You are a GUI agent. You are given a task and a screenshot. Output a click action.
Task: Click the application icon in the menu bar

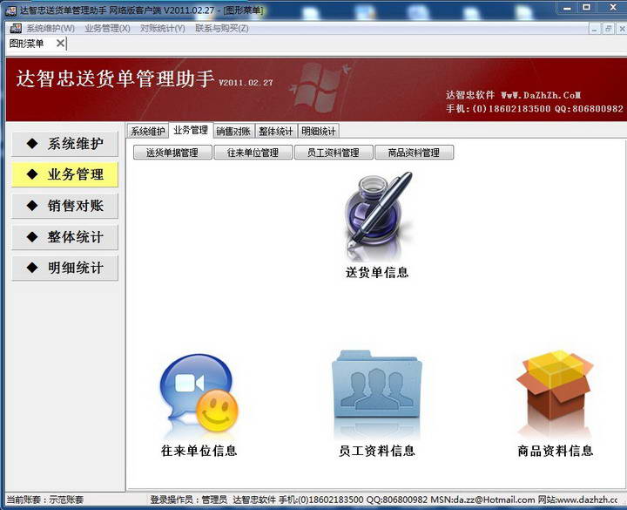[x=16, y=29]
